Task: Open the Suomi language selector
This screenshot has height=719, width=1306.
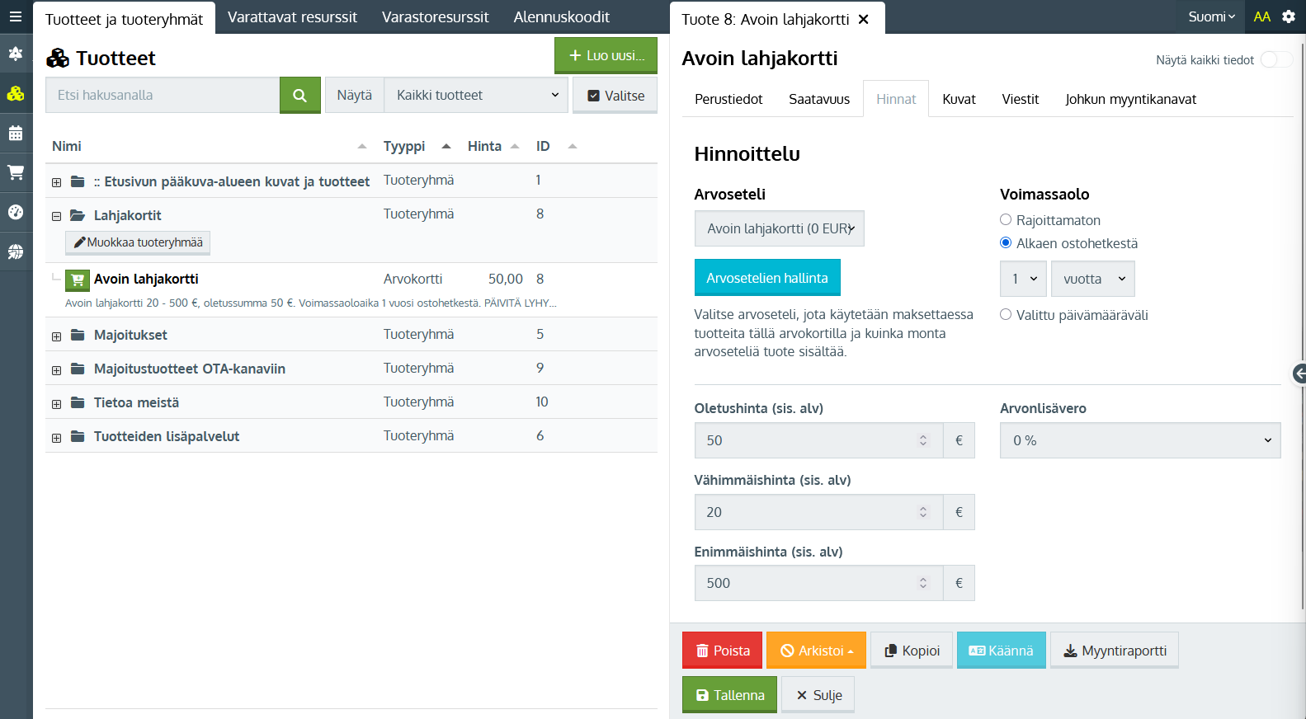Action: point(1210,16)
